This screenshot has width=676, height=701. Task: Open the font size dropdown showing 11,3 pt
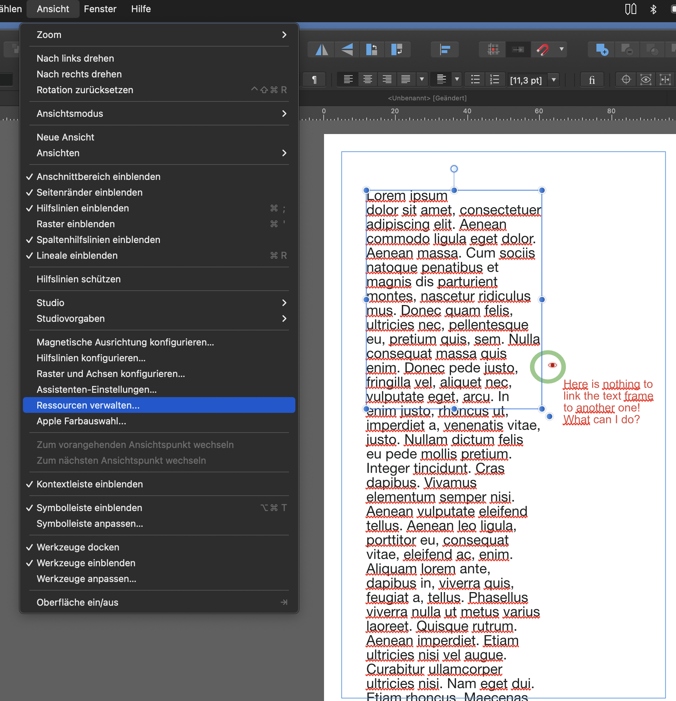tap(553, 80)
